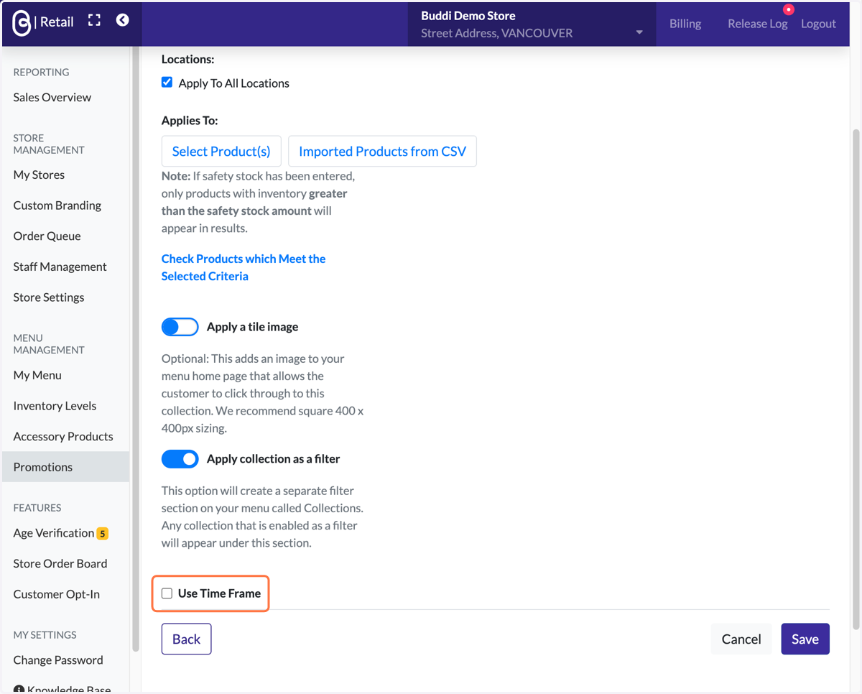Open the store selector dropdown arrow

[x=639, y=32]
